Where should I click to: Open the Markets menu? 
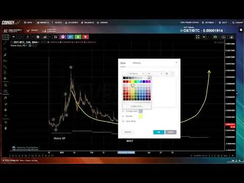(x=43, y=22)
